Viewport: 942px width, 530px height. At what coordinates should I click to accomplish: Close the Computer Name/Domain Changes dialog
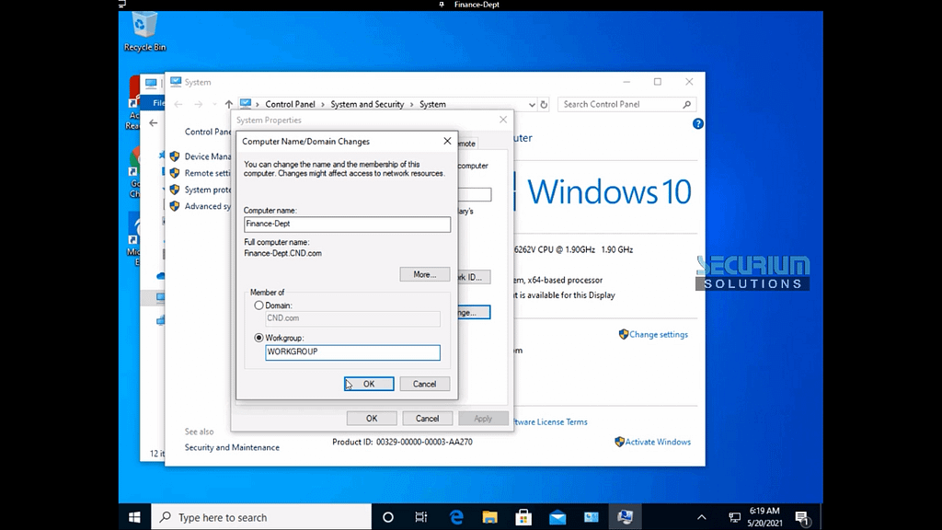coord(447,141)
